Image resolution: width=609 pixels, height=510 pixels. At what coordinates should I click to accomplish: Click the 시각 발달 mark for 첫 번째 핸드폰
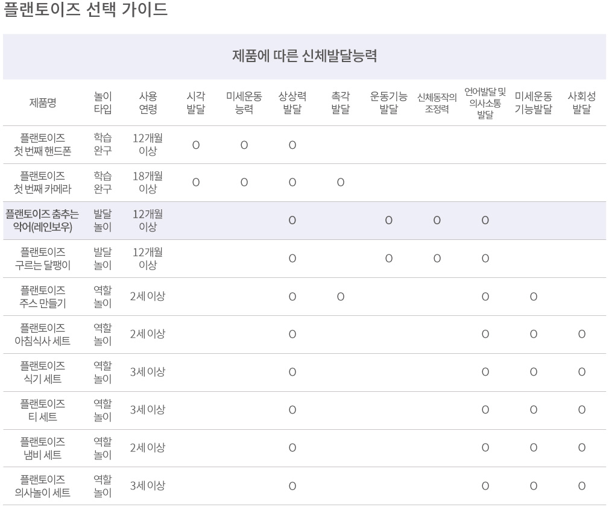(x=196, y=145)
